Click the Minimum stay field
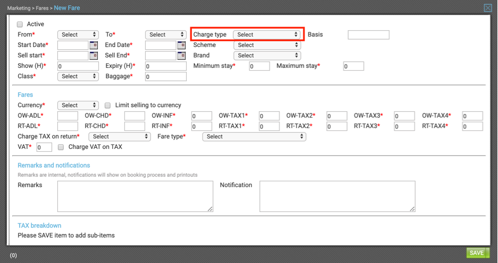This screenshot has height=263, width=498. [x=260, y=66]
